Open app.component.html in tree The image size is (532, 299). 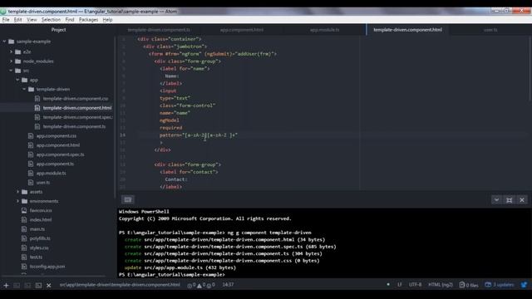pos(58,145)
